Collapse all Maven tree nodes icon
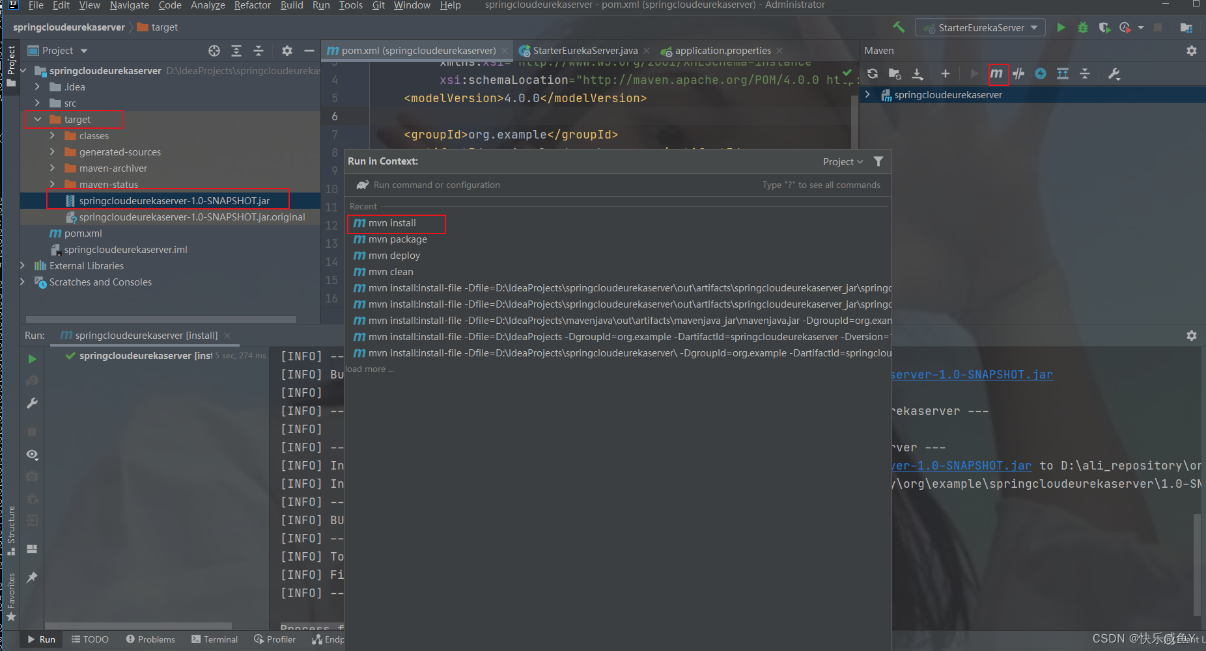Screen dimensions: 1206x651 [1085, 73]
